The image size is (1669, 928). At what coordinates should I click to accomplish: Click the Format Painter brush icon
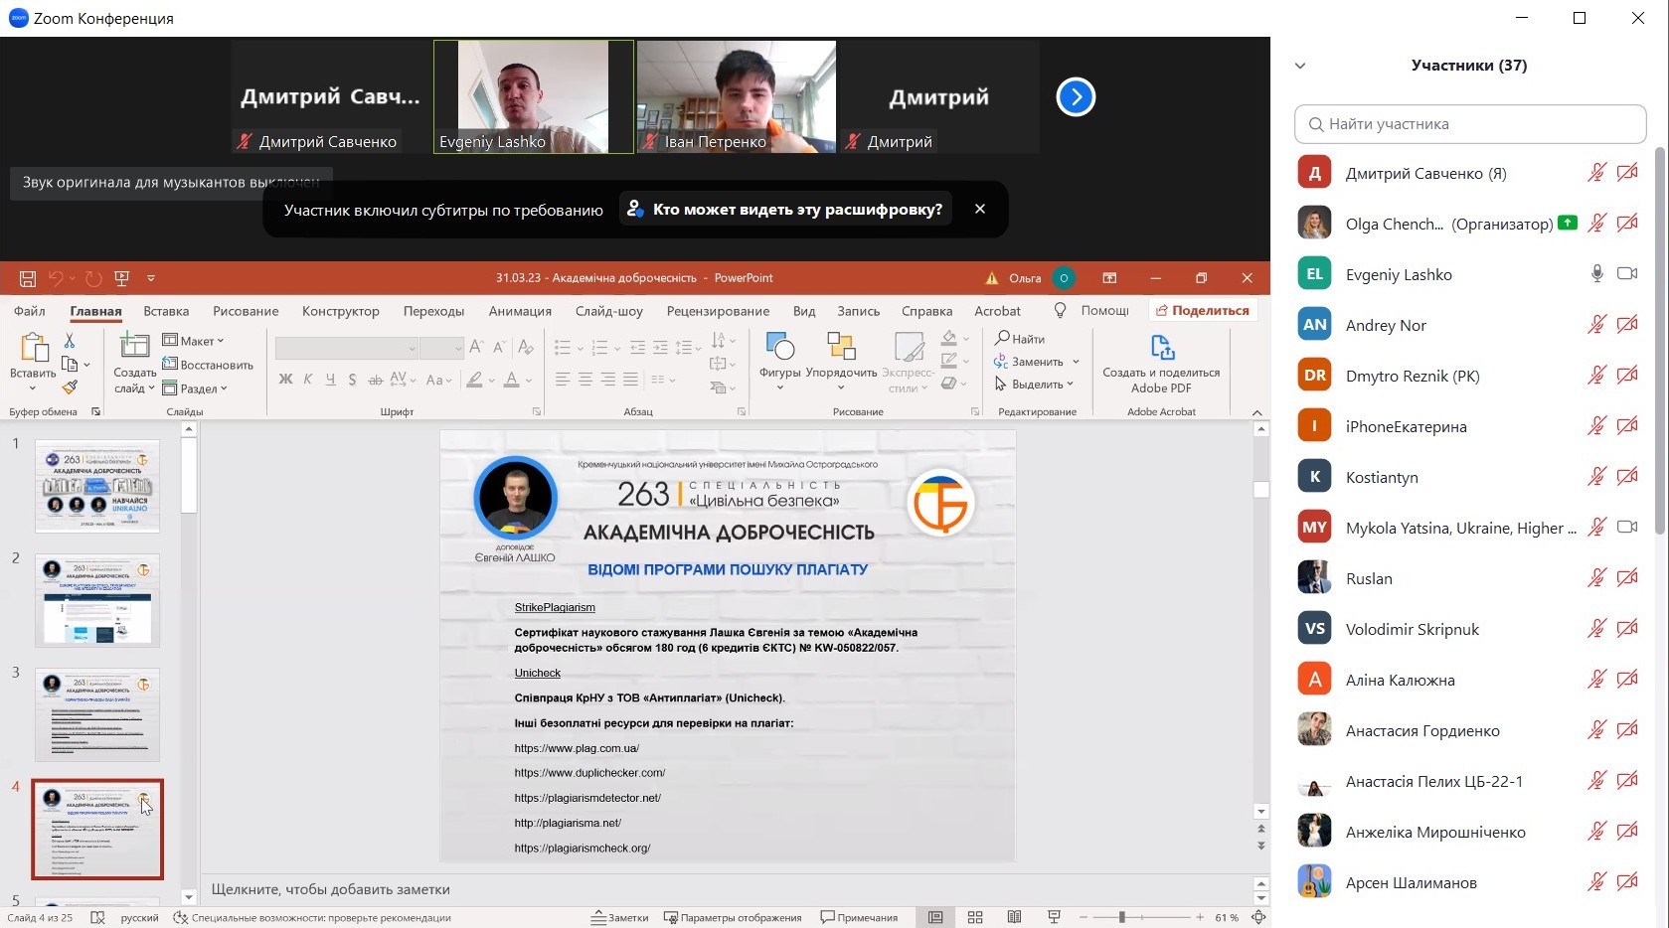[x=70, y=387]
